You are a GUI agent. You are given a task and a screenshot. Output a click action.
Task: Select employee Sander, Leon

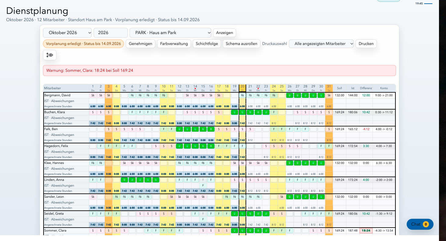(54, 197)
